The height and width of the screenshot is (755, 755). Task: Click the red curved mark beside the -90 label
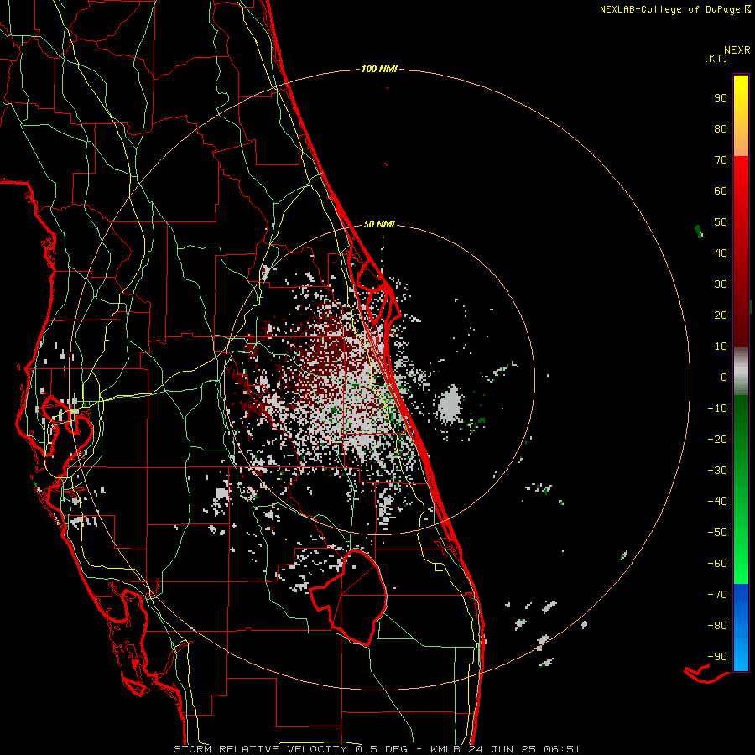tap(706, 673)
